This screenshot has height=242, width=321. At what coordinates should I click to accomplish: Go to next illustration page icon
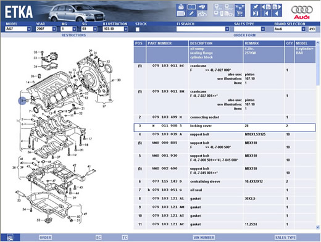point(277,7)
